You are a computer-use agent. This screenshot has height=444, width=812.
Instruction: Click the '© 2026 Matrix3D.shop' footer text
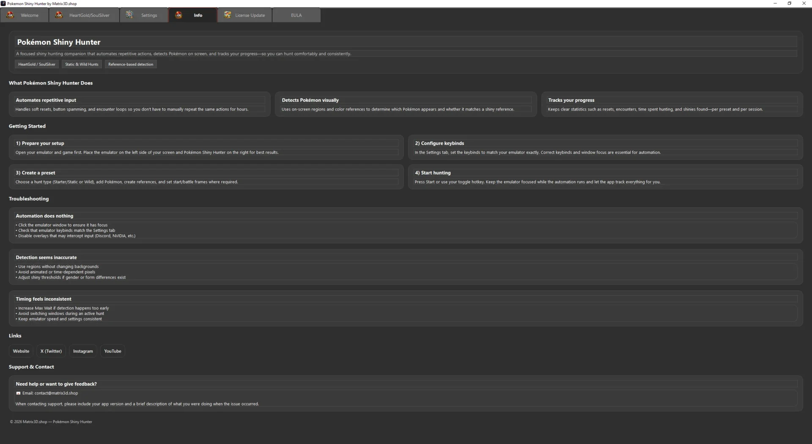[x=51, y=422]
